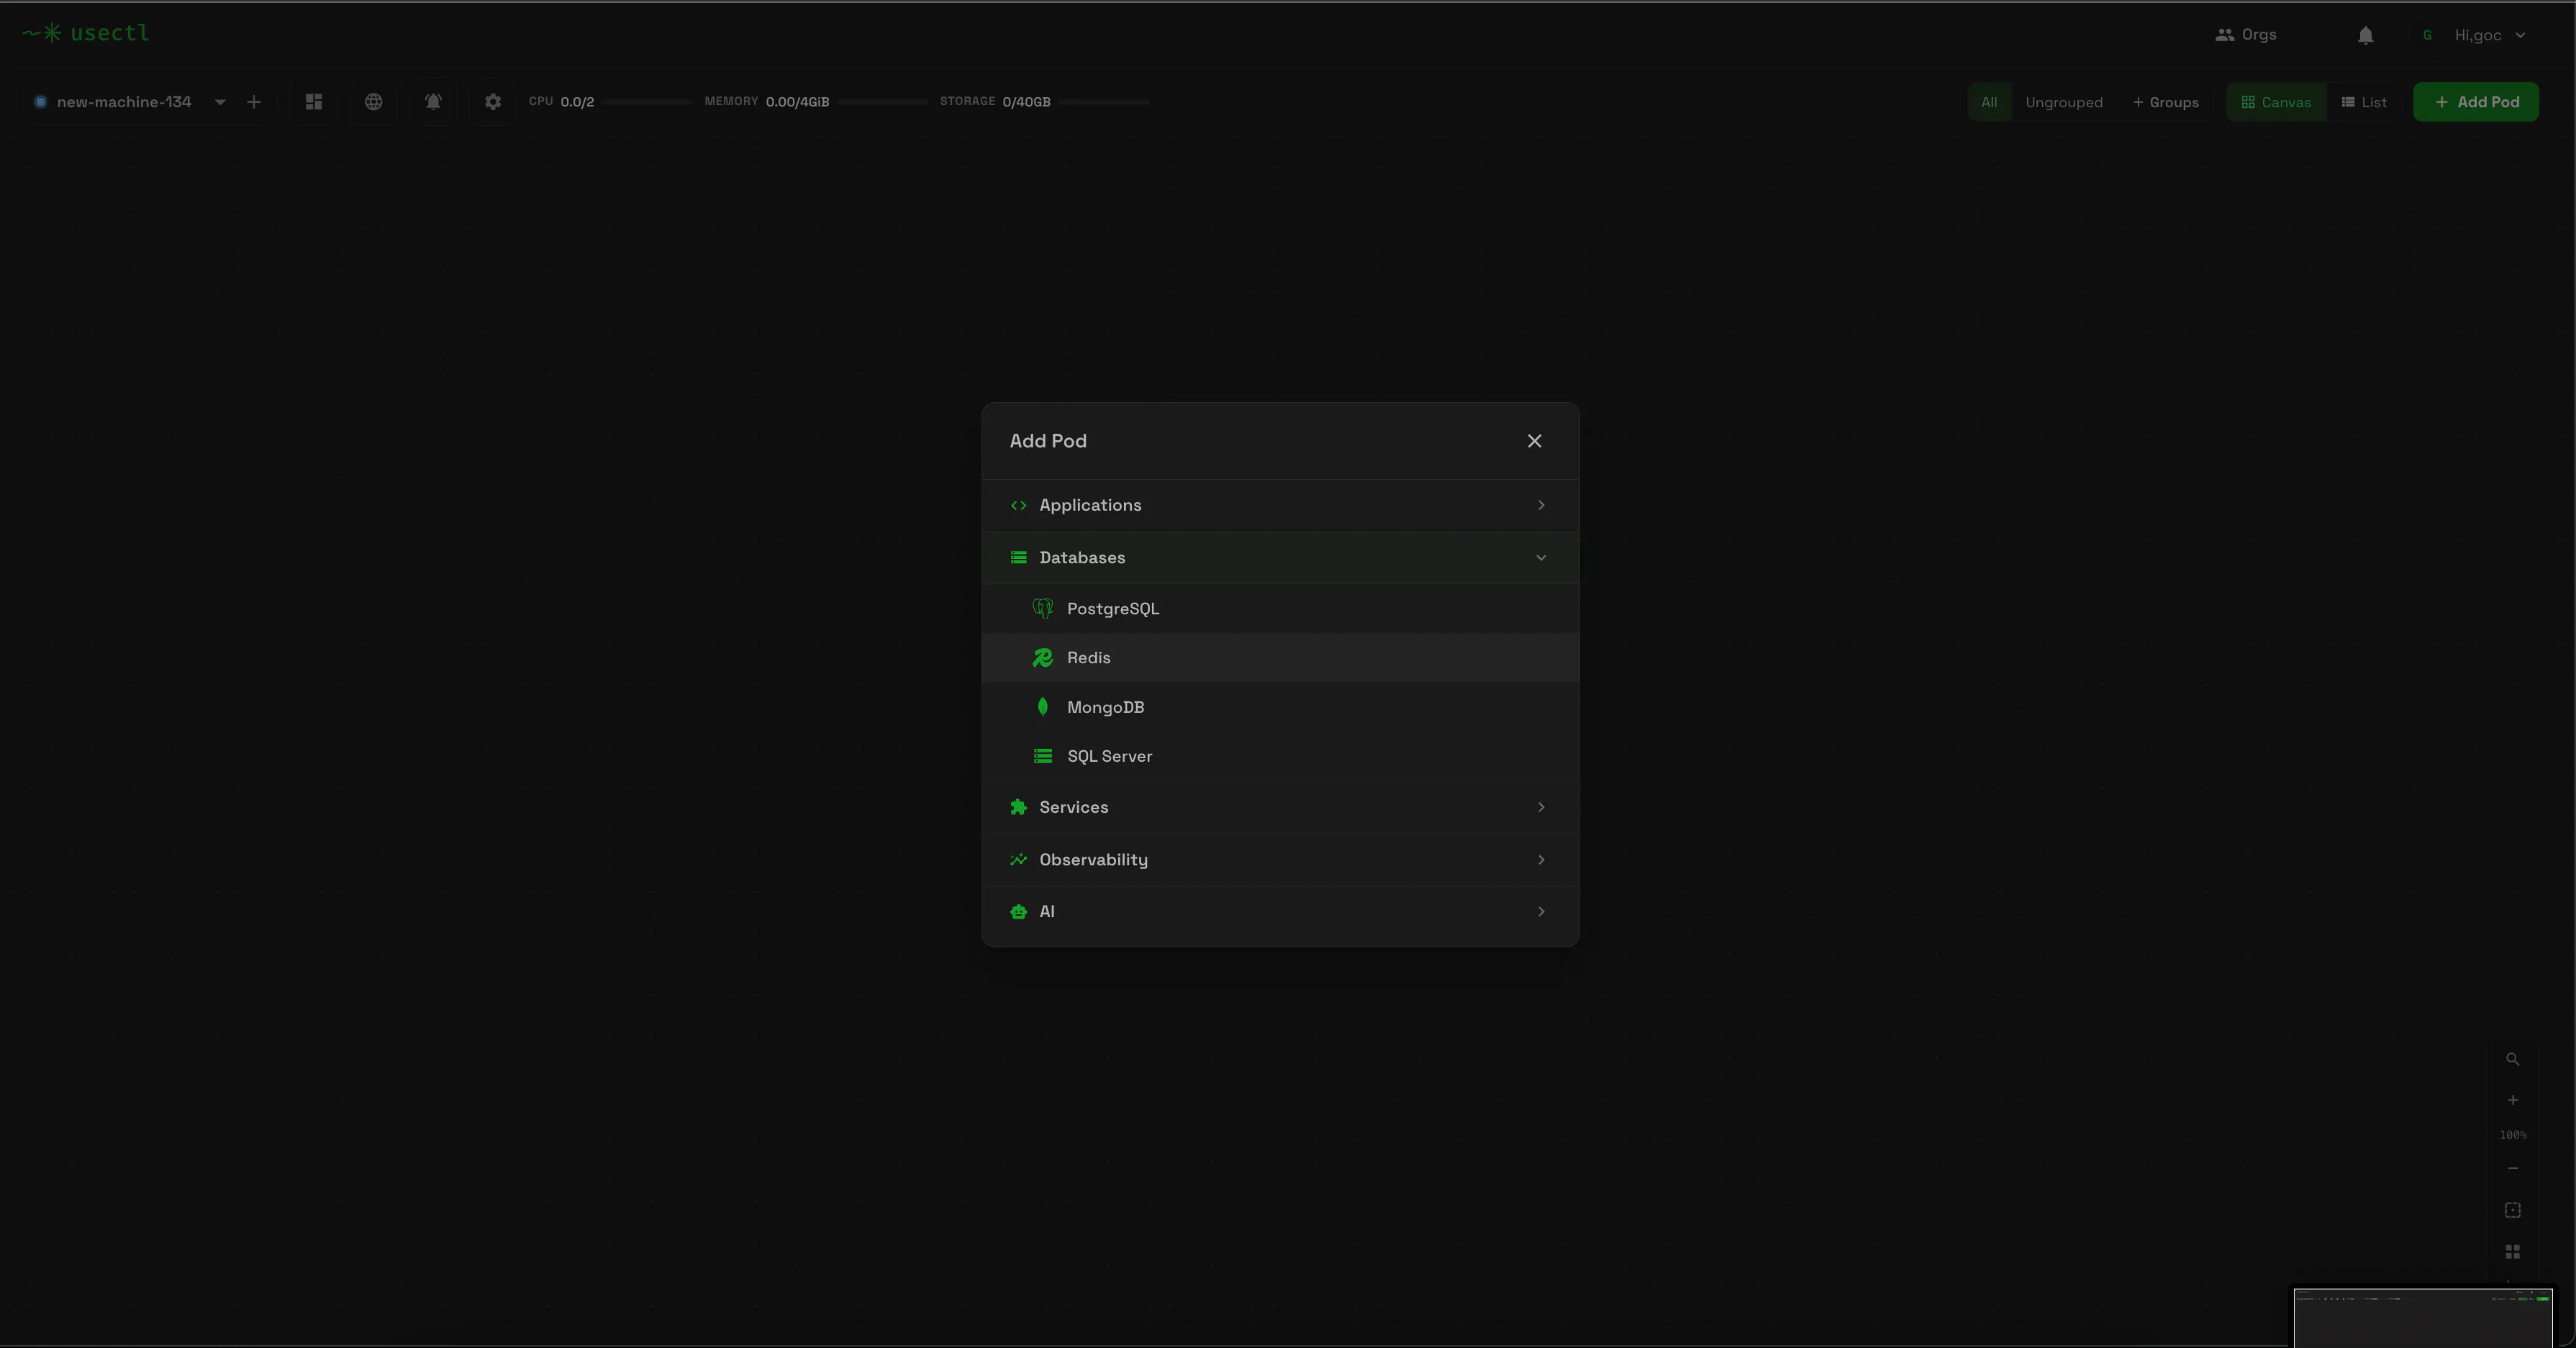Click the Services puzzle piece icon
Viewport: 2576px width, 1348px height.
coord(1018,807)
